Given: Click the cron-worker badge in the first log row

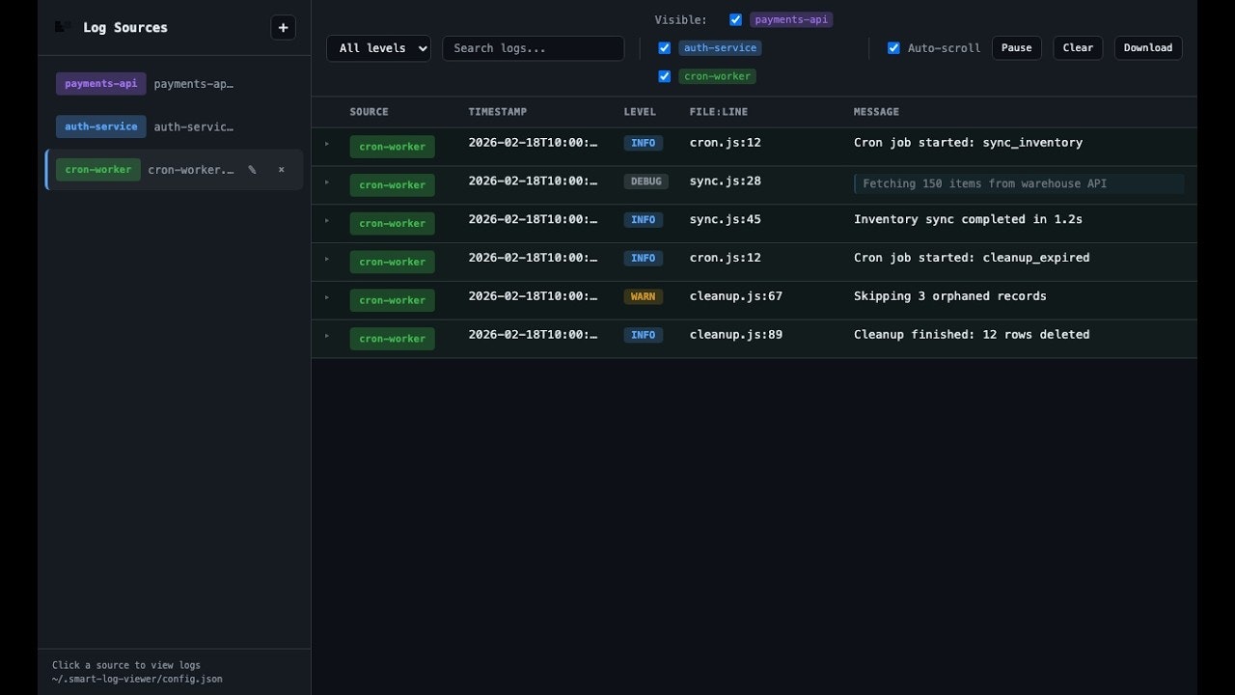Looking at the screenshot, I should [392, 146].
